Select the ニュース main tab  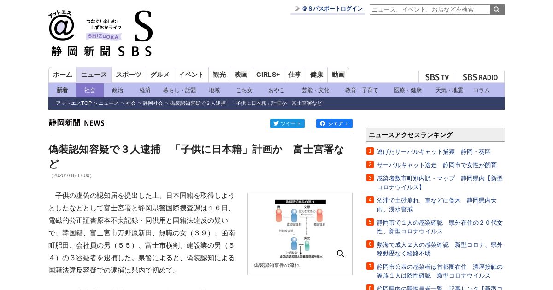94,75
